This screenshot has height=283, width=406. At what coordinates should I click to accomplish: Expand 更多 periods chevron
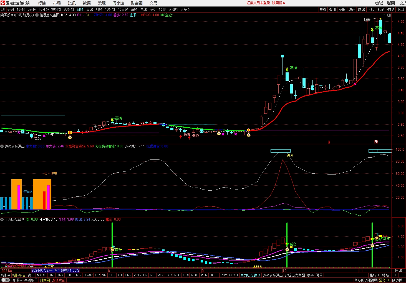pos(185,9)
